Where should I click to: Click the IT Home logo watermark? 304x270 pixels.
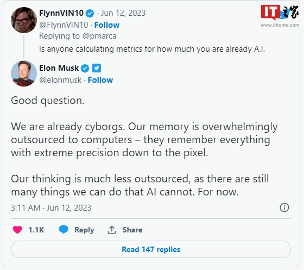pyautogui.click(x=280, y=16)
